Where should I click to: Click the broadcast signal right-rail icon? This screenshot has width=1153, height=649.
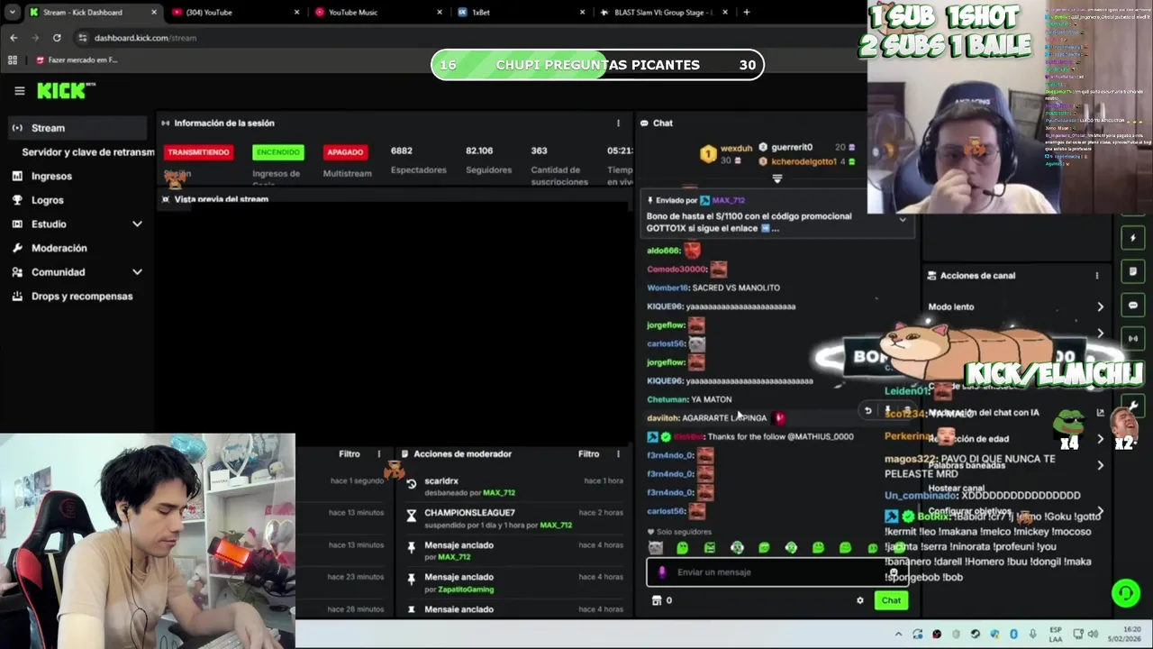pyautogui.click(x=1133, y=339)
